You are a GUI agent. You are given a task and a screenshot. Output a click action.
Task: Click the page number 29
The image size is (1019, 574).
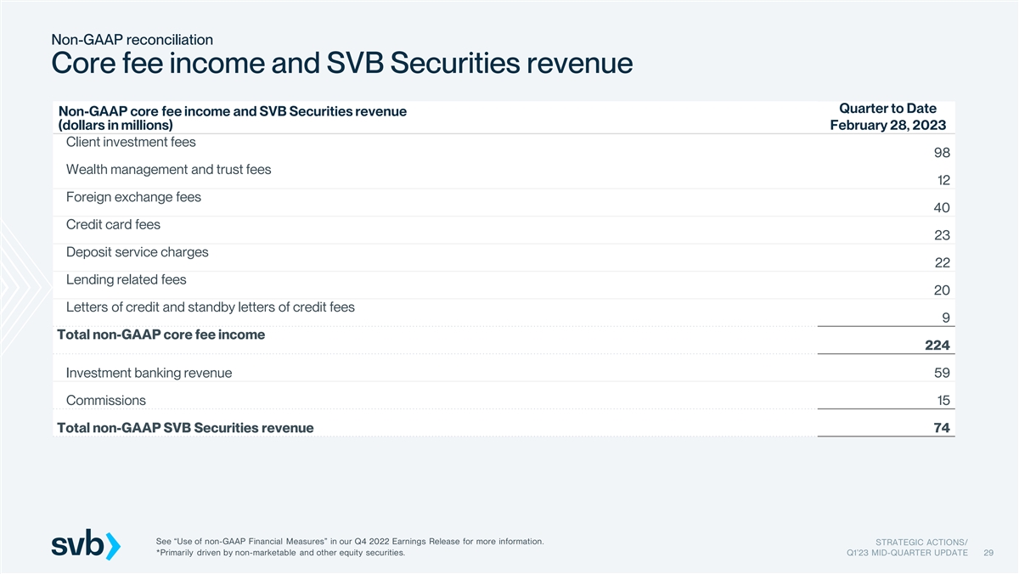click(988, 554)
